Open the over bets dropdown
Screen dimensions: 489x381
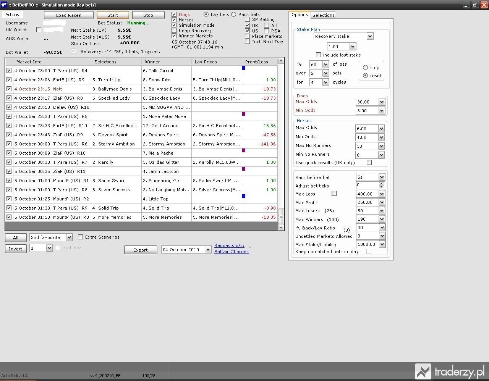coord(325,73)
